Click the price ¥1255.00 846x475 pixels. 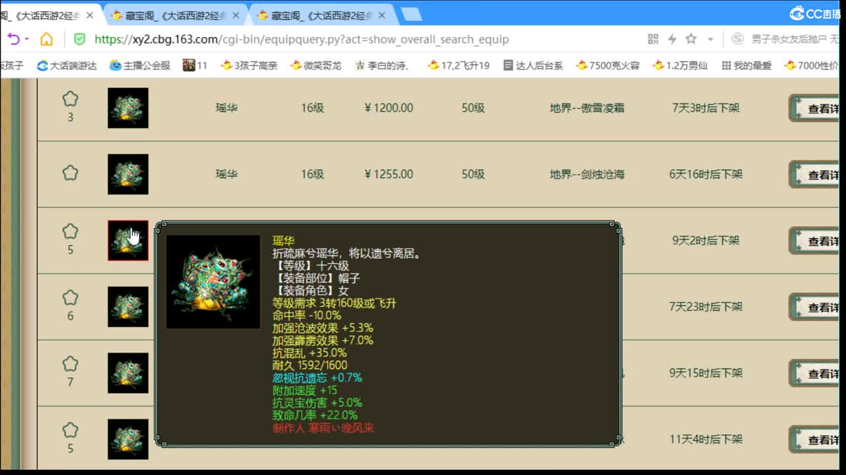389,174
